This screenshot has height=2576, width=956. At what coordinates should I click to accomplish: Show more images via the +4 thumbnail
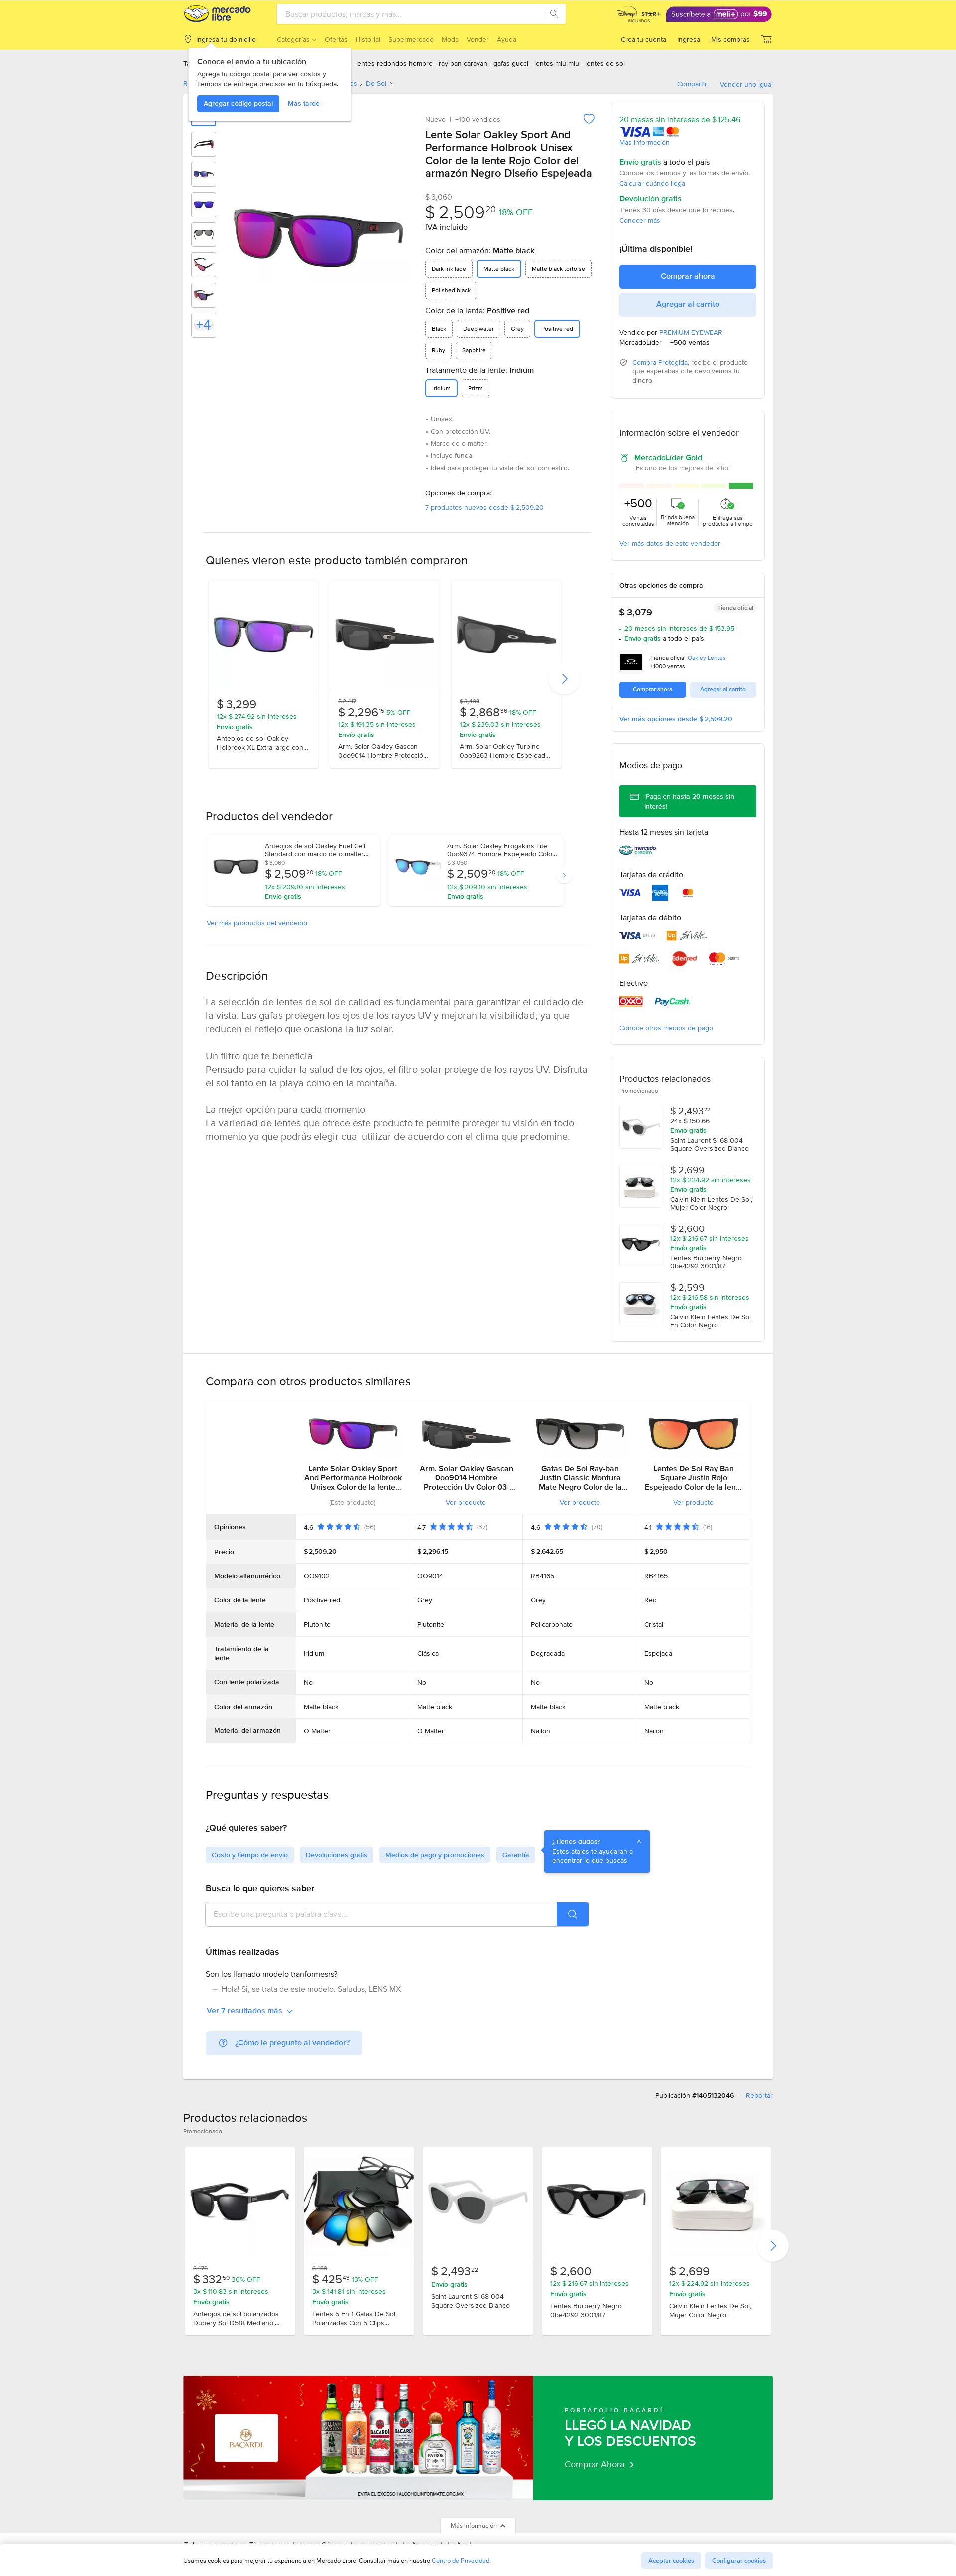203,325
